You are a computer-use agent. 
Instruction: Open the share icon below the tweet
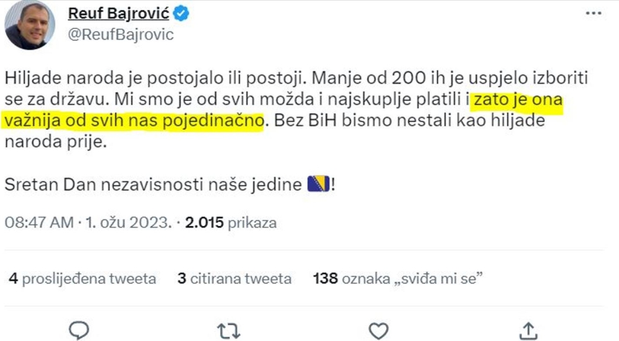(x=527, y=330)
